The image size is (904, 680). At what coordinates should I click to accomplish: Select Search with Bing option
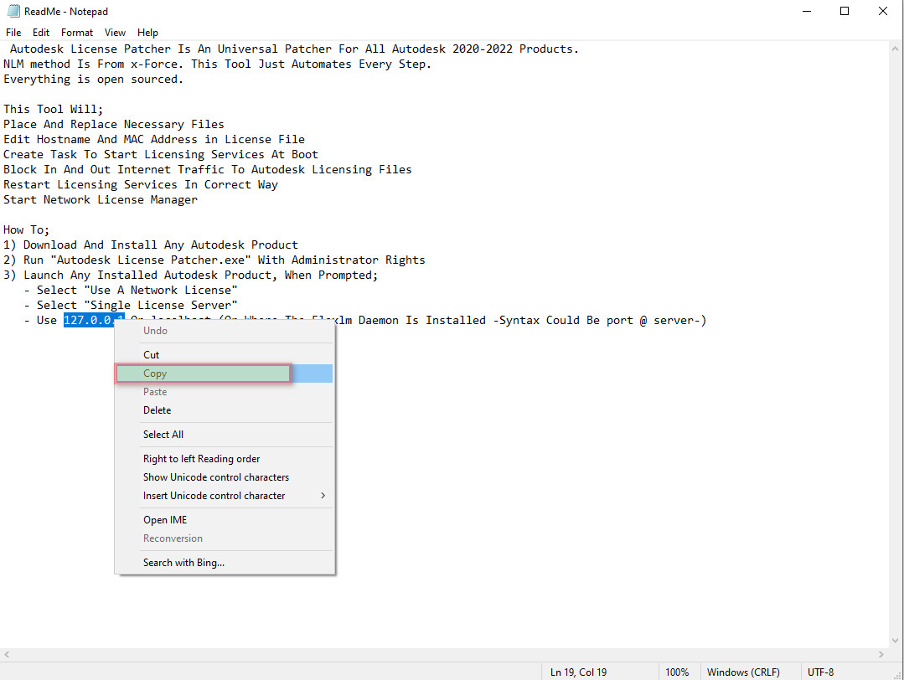183,563
